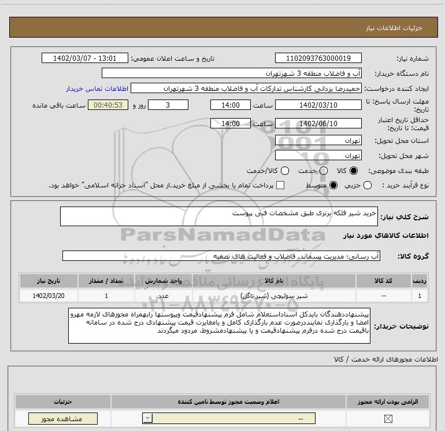Image resolution: width=445 pixels, height=431 pixels.
Task: Click the شماره نیاز field 1102093763000019
Action: (318, 58)
